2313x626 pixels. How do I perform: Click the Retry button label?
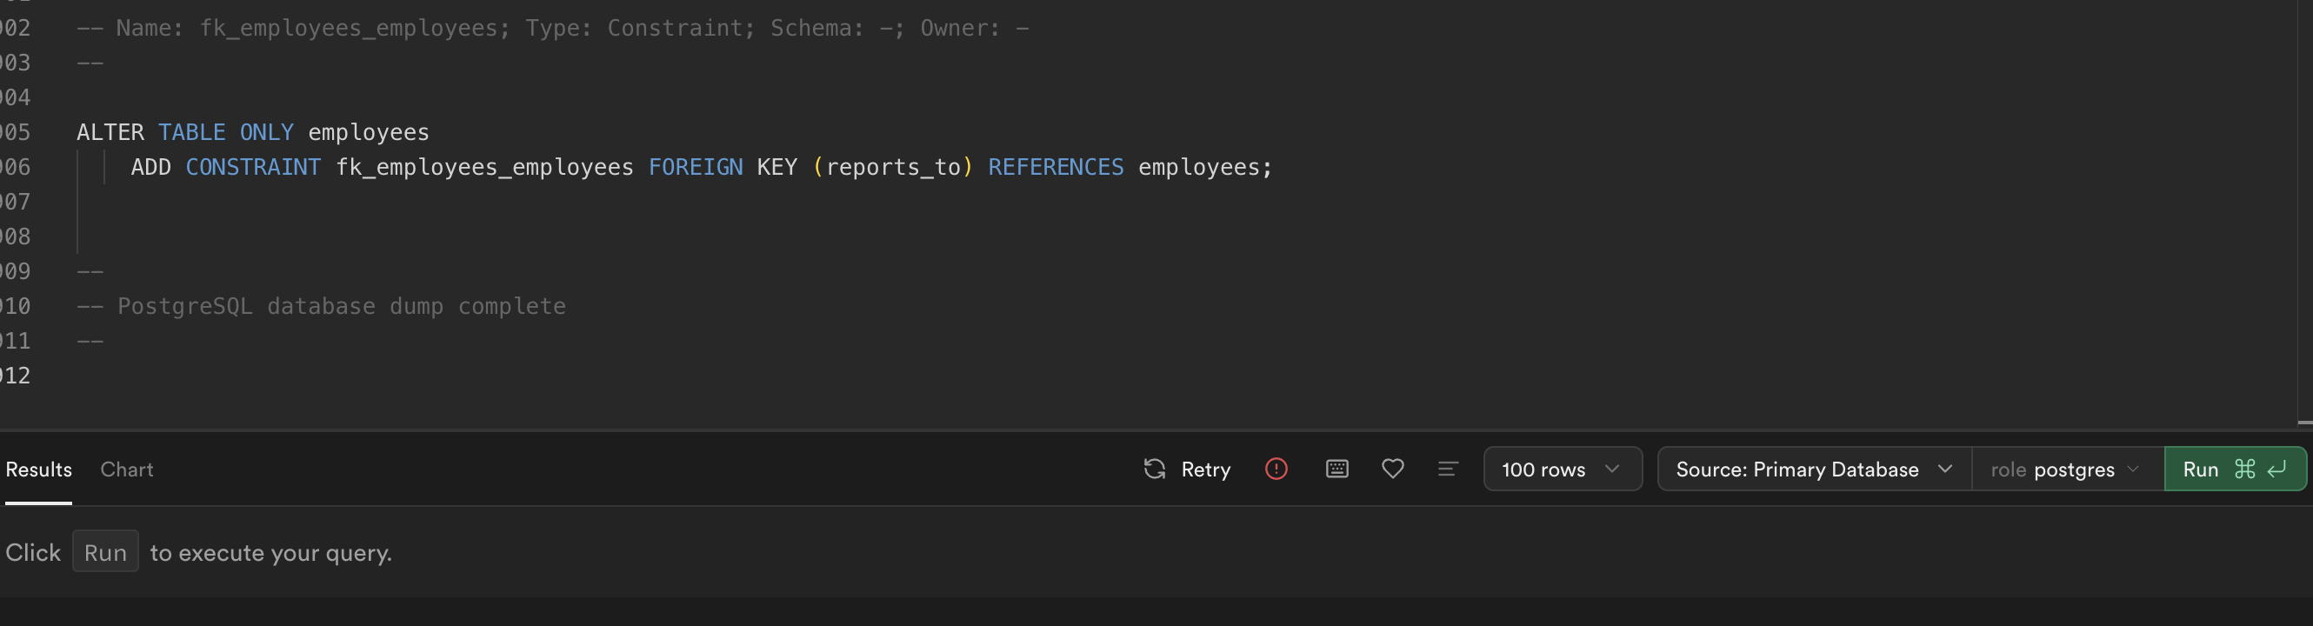(1205, 469)
